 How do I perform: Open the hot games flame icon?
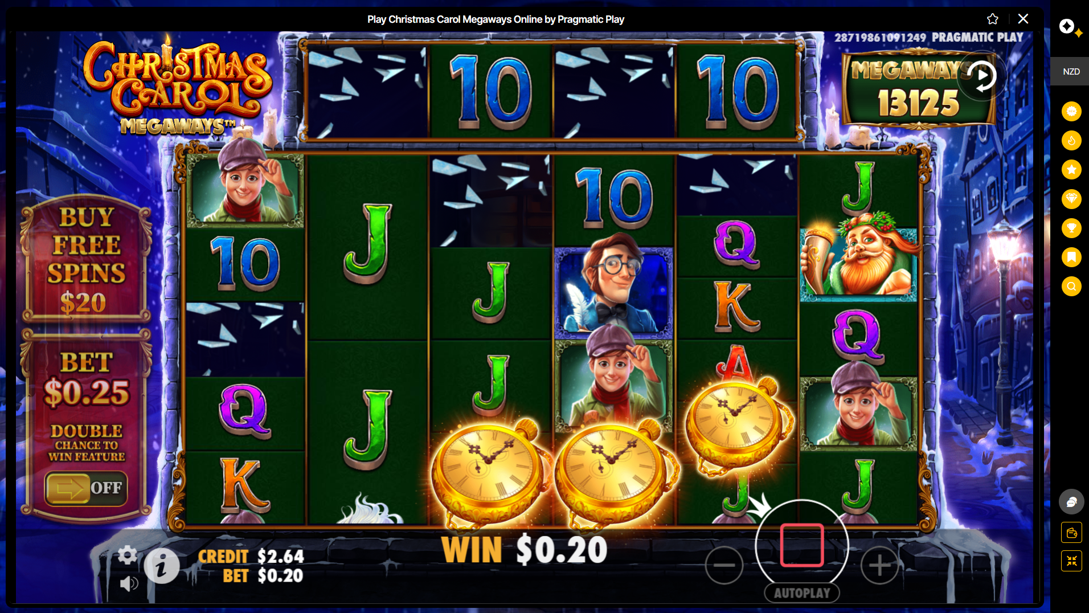pos(1071,140)
